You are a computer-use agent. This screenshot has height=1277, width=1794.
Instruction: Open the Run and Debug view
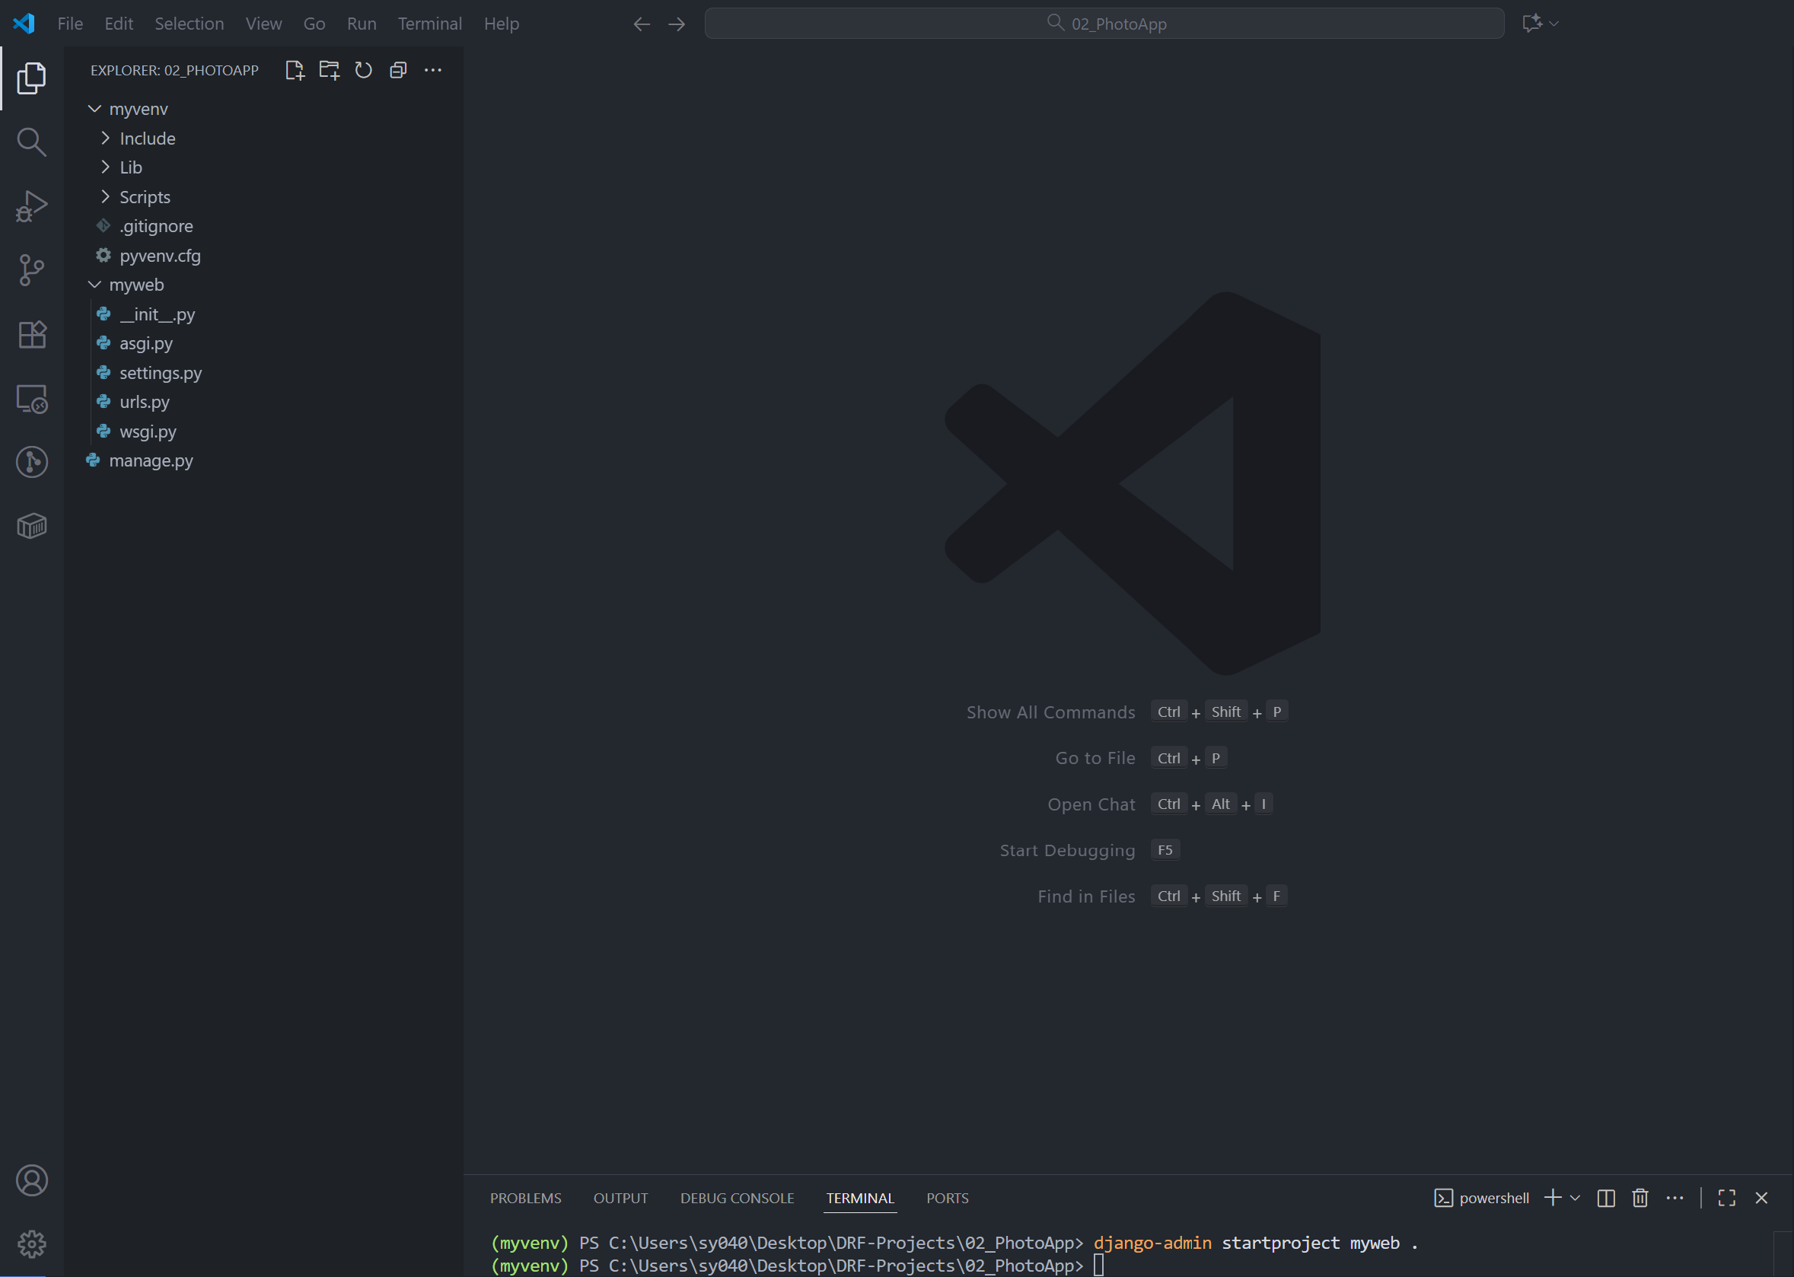click(31, 207)
